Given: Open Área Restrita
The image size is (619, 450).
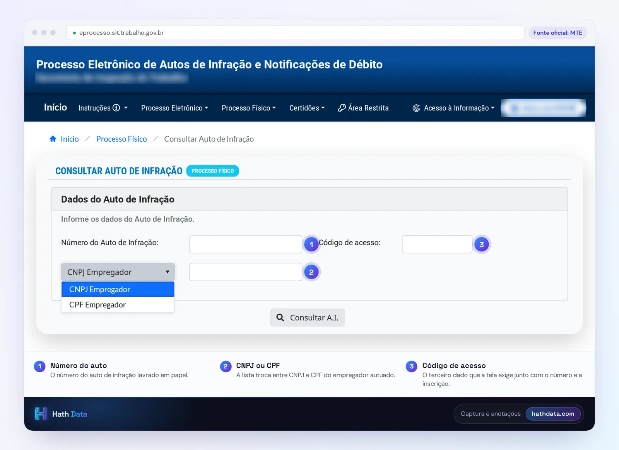Looking at the screenshot, I should point(363,108).
